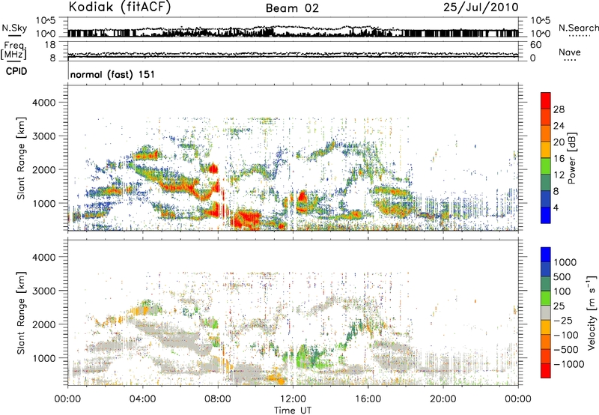Pick the top blue segment of Velocity colorbar

coord(546,255)
